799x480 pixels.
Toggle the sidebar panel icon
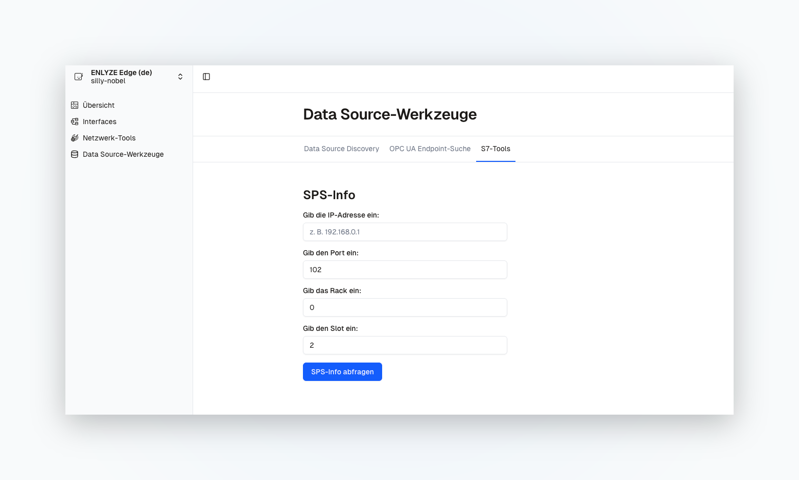coord(206,77)
